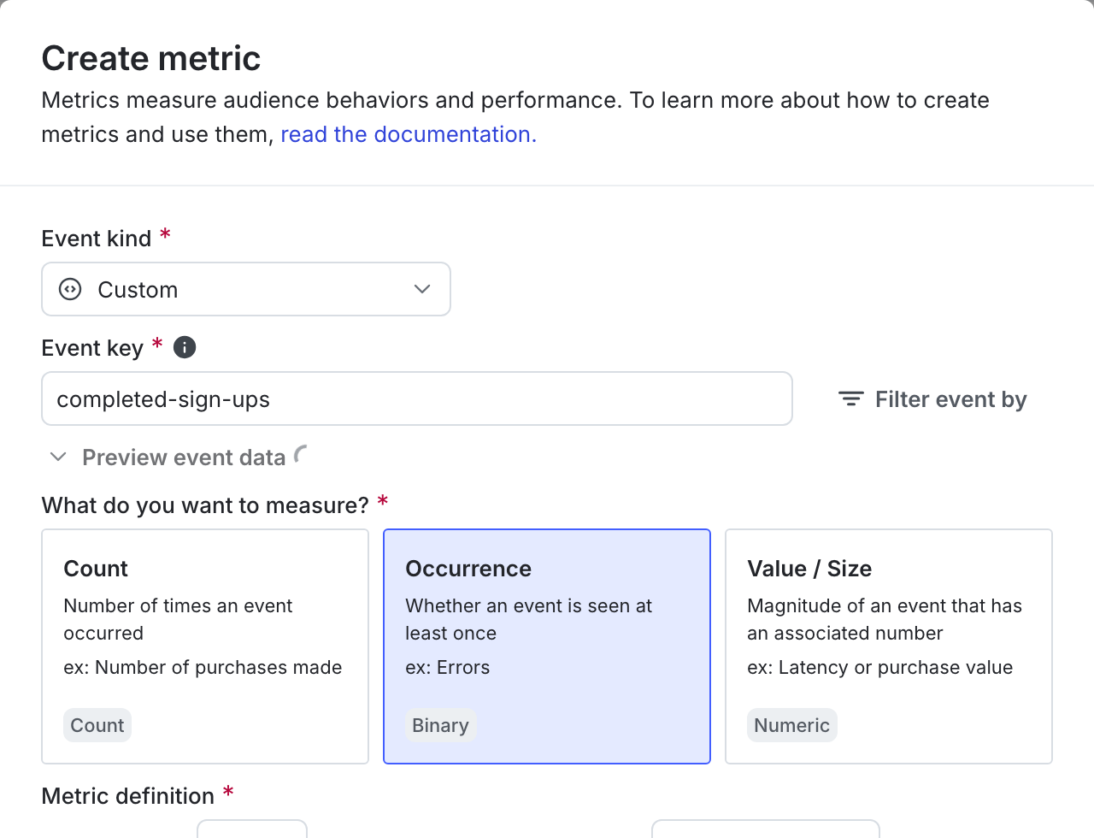Click the loading spinner near Preview event data
Screen dimensions: 1094x838
pyautogui.click(x=299, y=456)
